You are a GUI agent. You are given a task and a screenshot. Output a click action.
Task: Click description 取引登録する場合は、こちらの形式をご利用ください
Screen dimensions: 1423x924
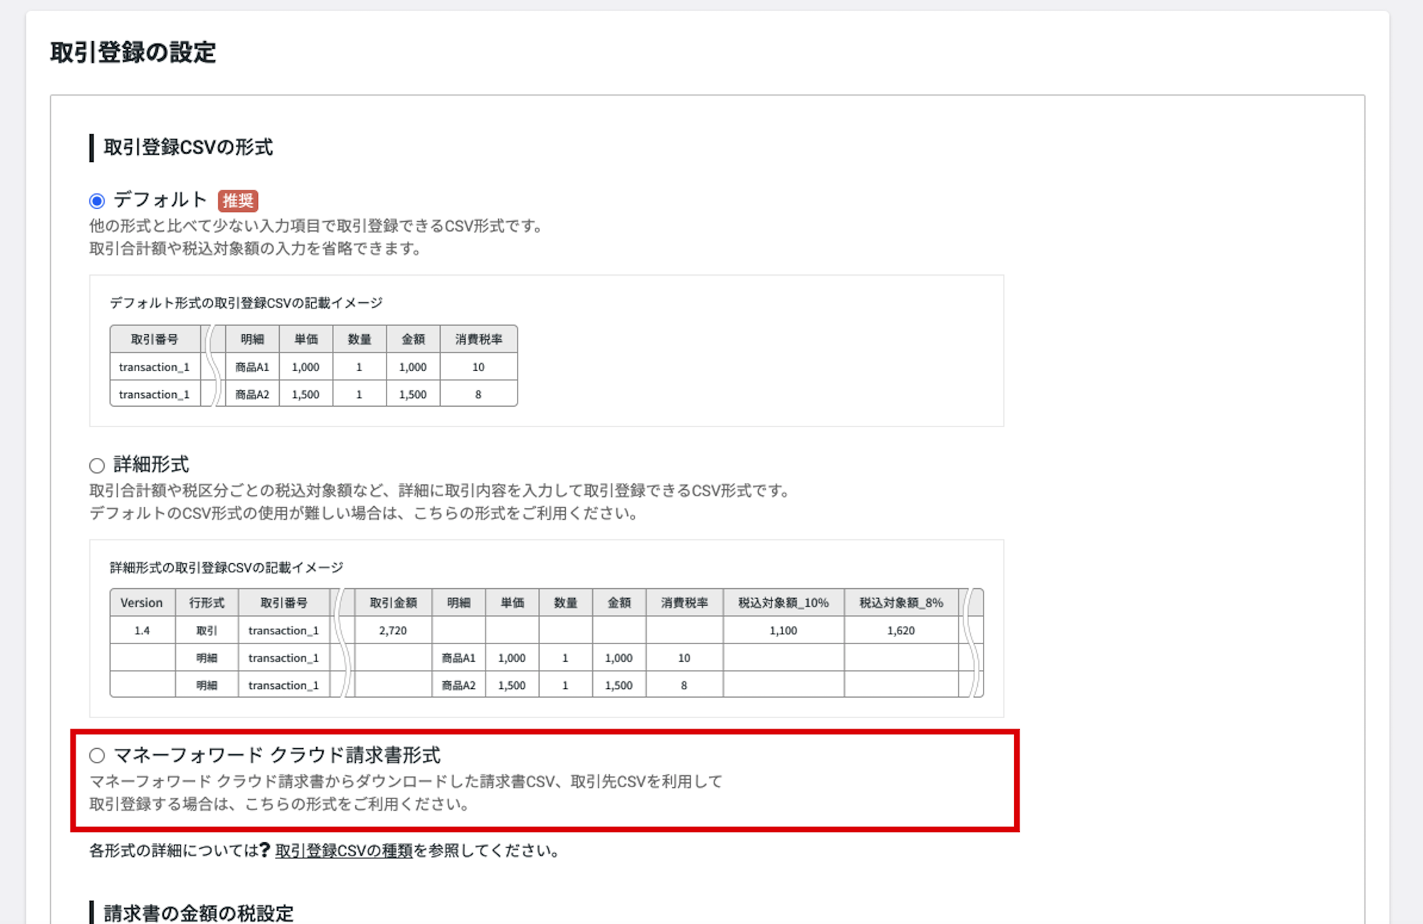click(281, 803)
